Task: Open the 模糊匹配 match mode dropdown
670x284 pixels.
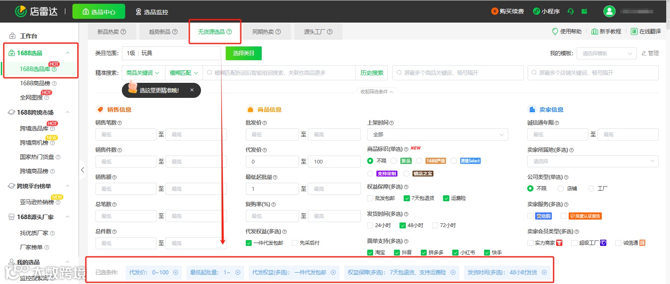Action: 184,73
